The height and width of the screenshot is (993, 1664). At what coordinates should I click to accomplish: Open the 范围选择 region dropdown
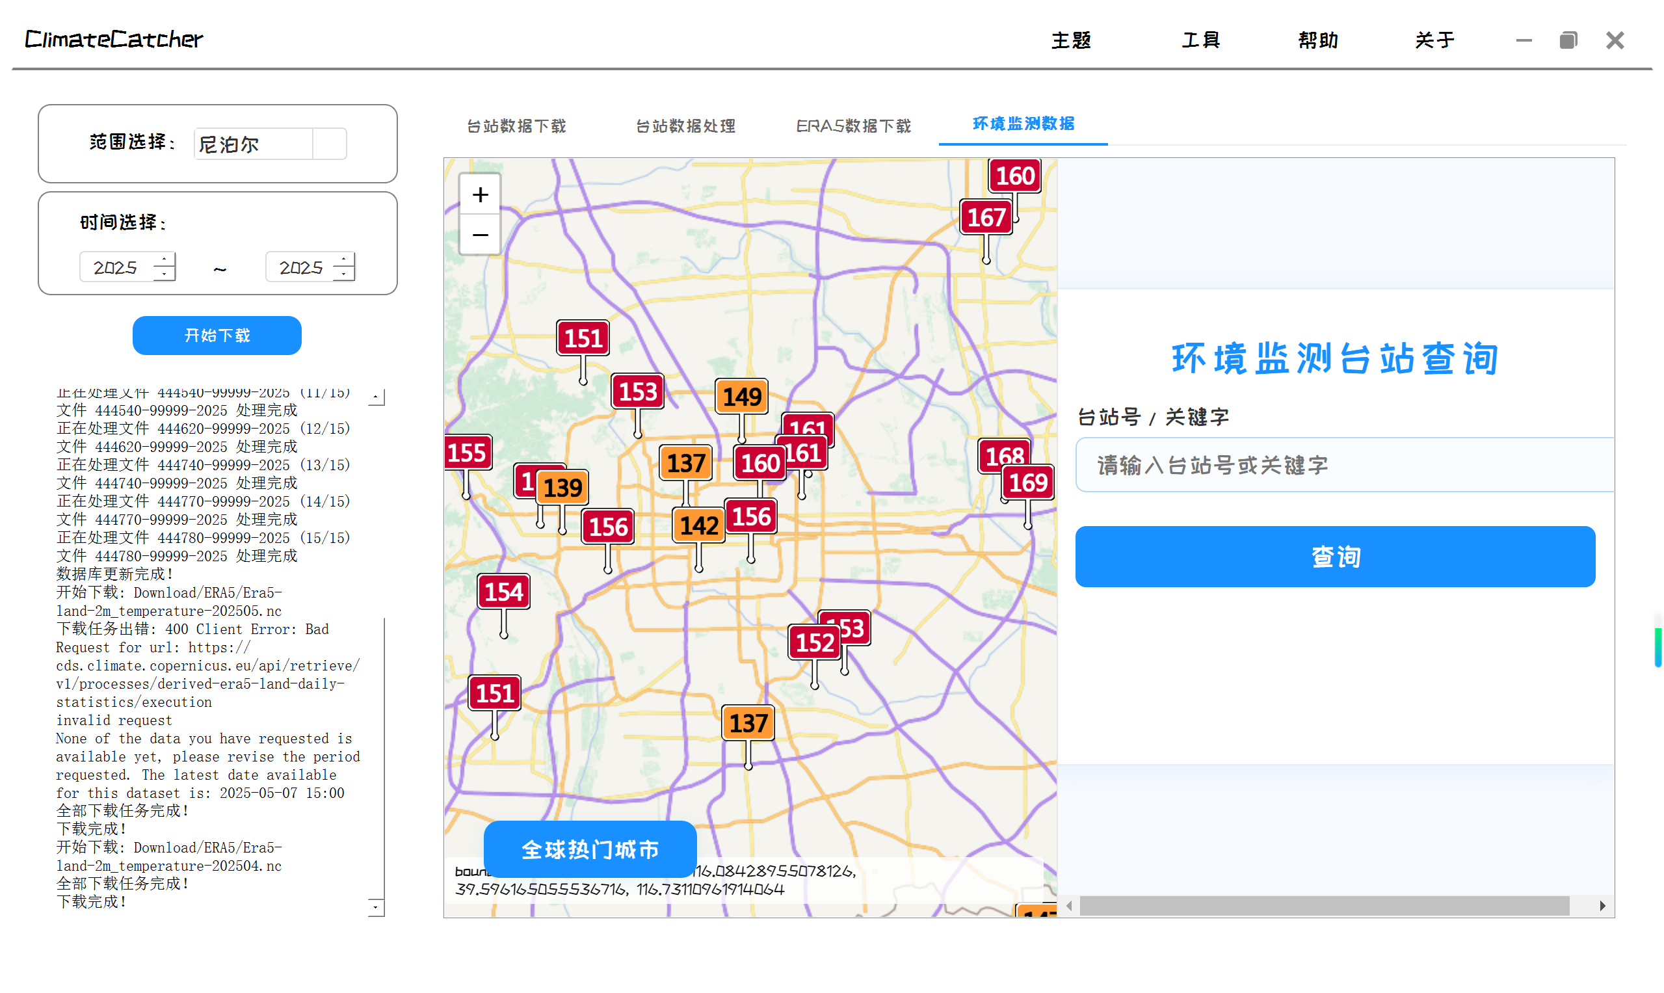click(x=329, y=144)
